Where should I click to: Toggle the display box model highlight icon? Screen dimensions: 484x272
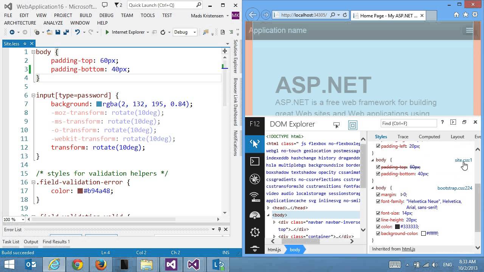[352, 125]
